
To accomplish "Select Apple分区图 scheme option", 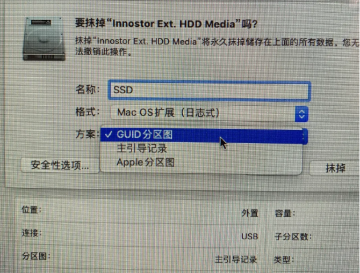I will click(x=146, y=163).
